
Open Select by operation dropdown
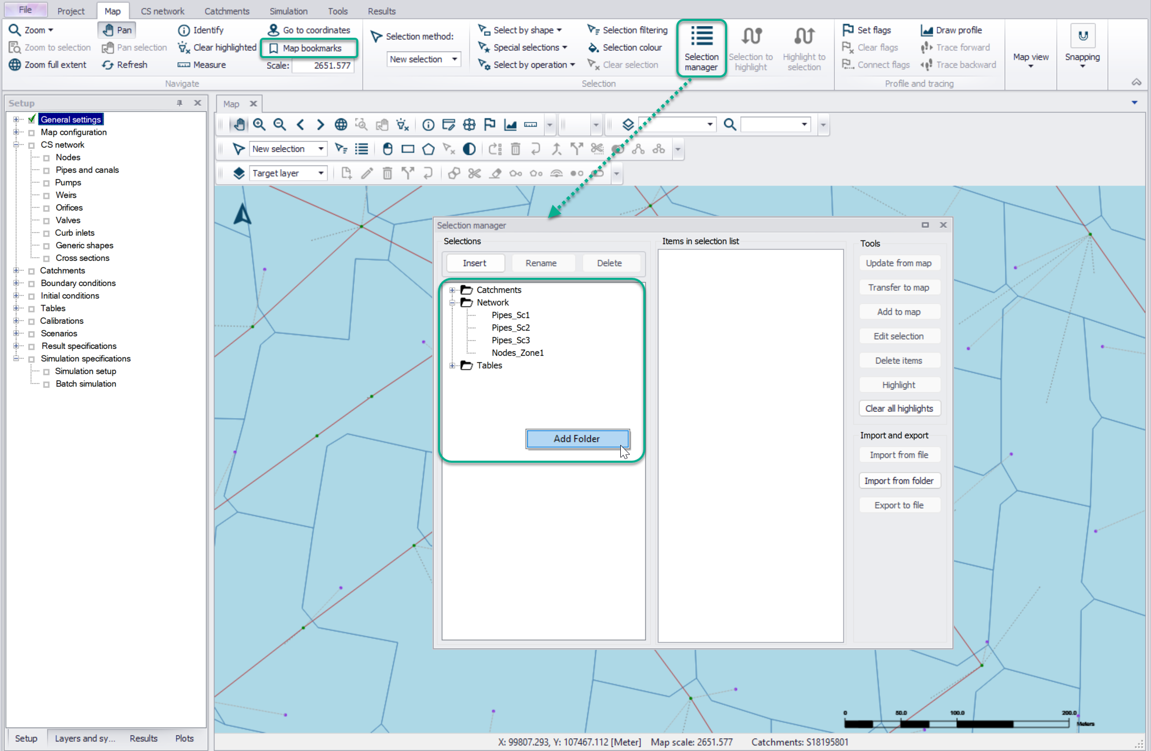pyautogui.click(x=527, y=65)
